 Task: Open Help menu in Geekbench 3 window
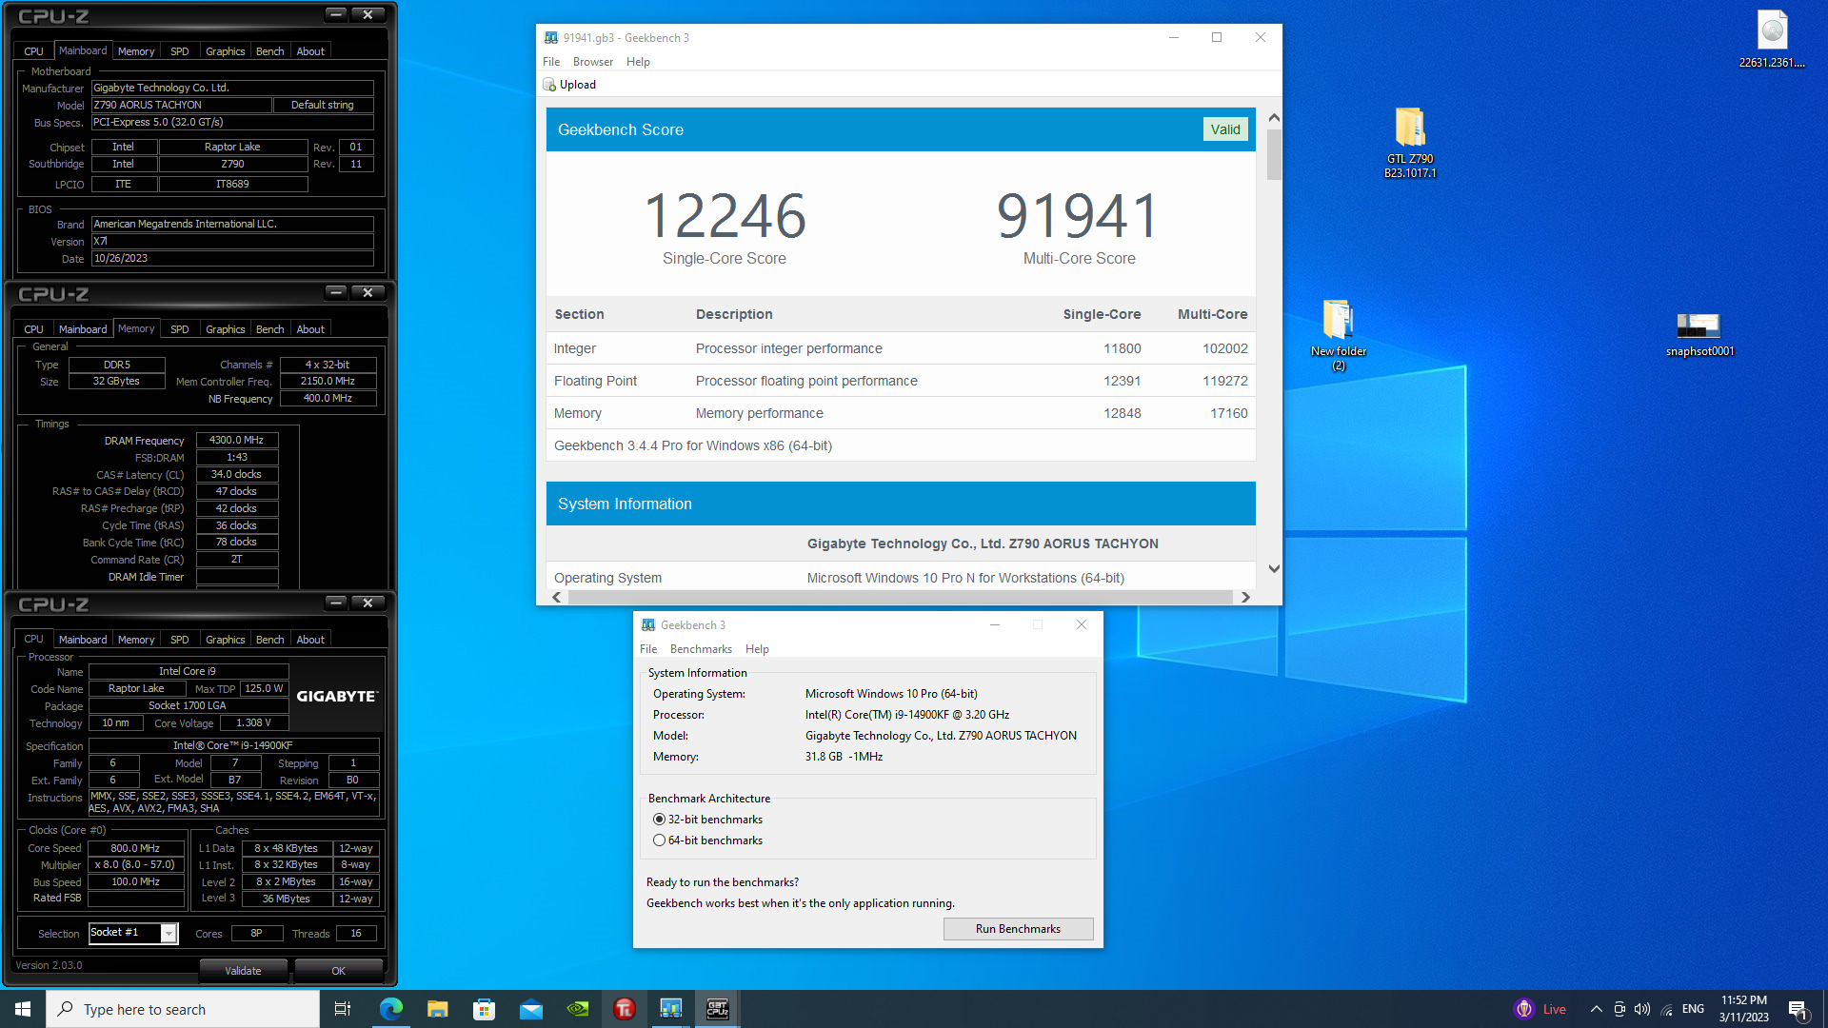tap(757, 649)
